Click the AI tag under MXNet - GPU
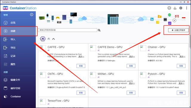Viewport: 191px width, 108px height. (x=98, y=77)
